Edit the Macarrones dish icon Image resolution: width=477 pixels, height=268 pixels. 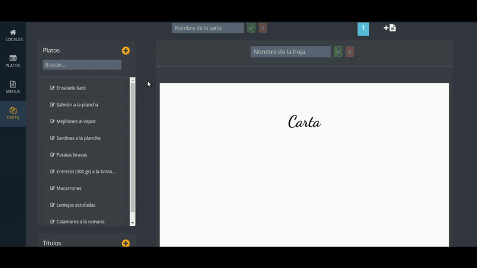[x=52, y=188]
